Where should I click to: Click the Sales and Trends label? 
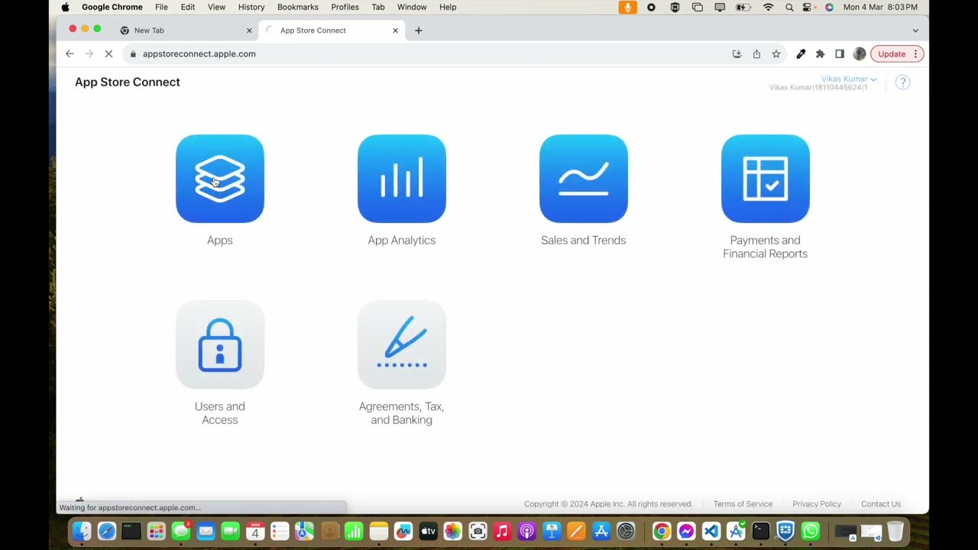pos(584,240)
